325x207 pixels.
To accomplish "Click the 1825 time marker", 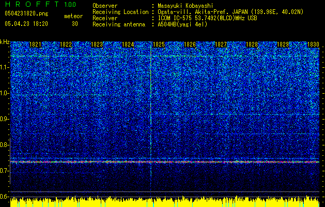I will tap(159, 45).
